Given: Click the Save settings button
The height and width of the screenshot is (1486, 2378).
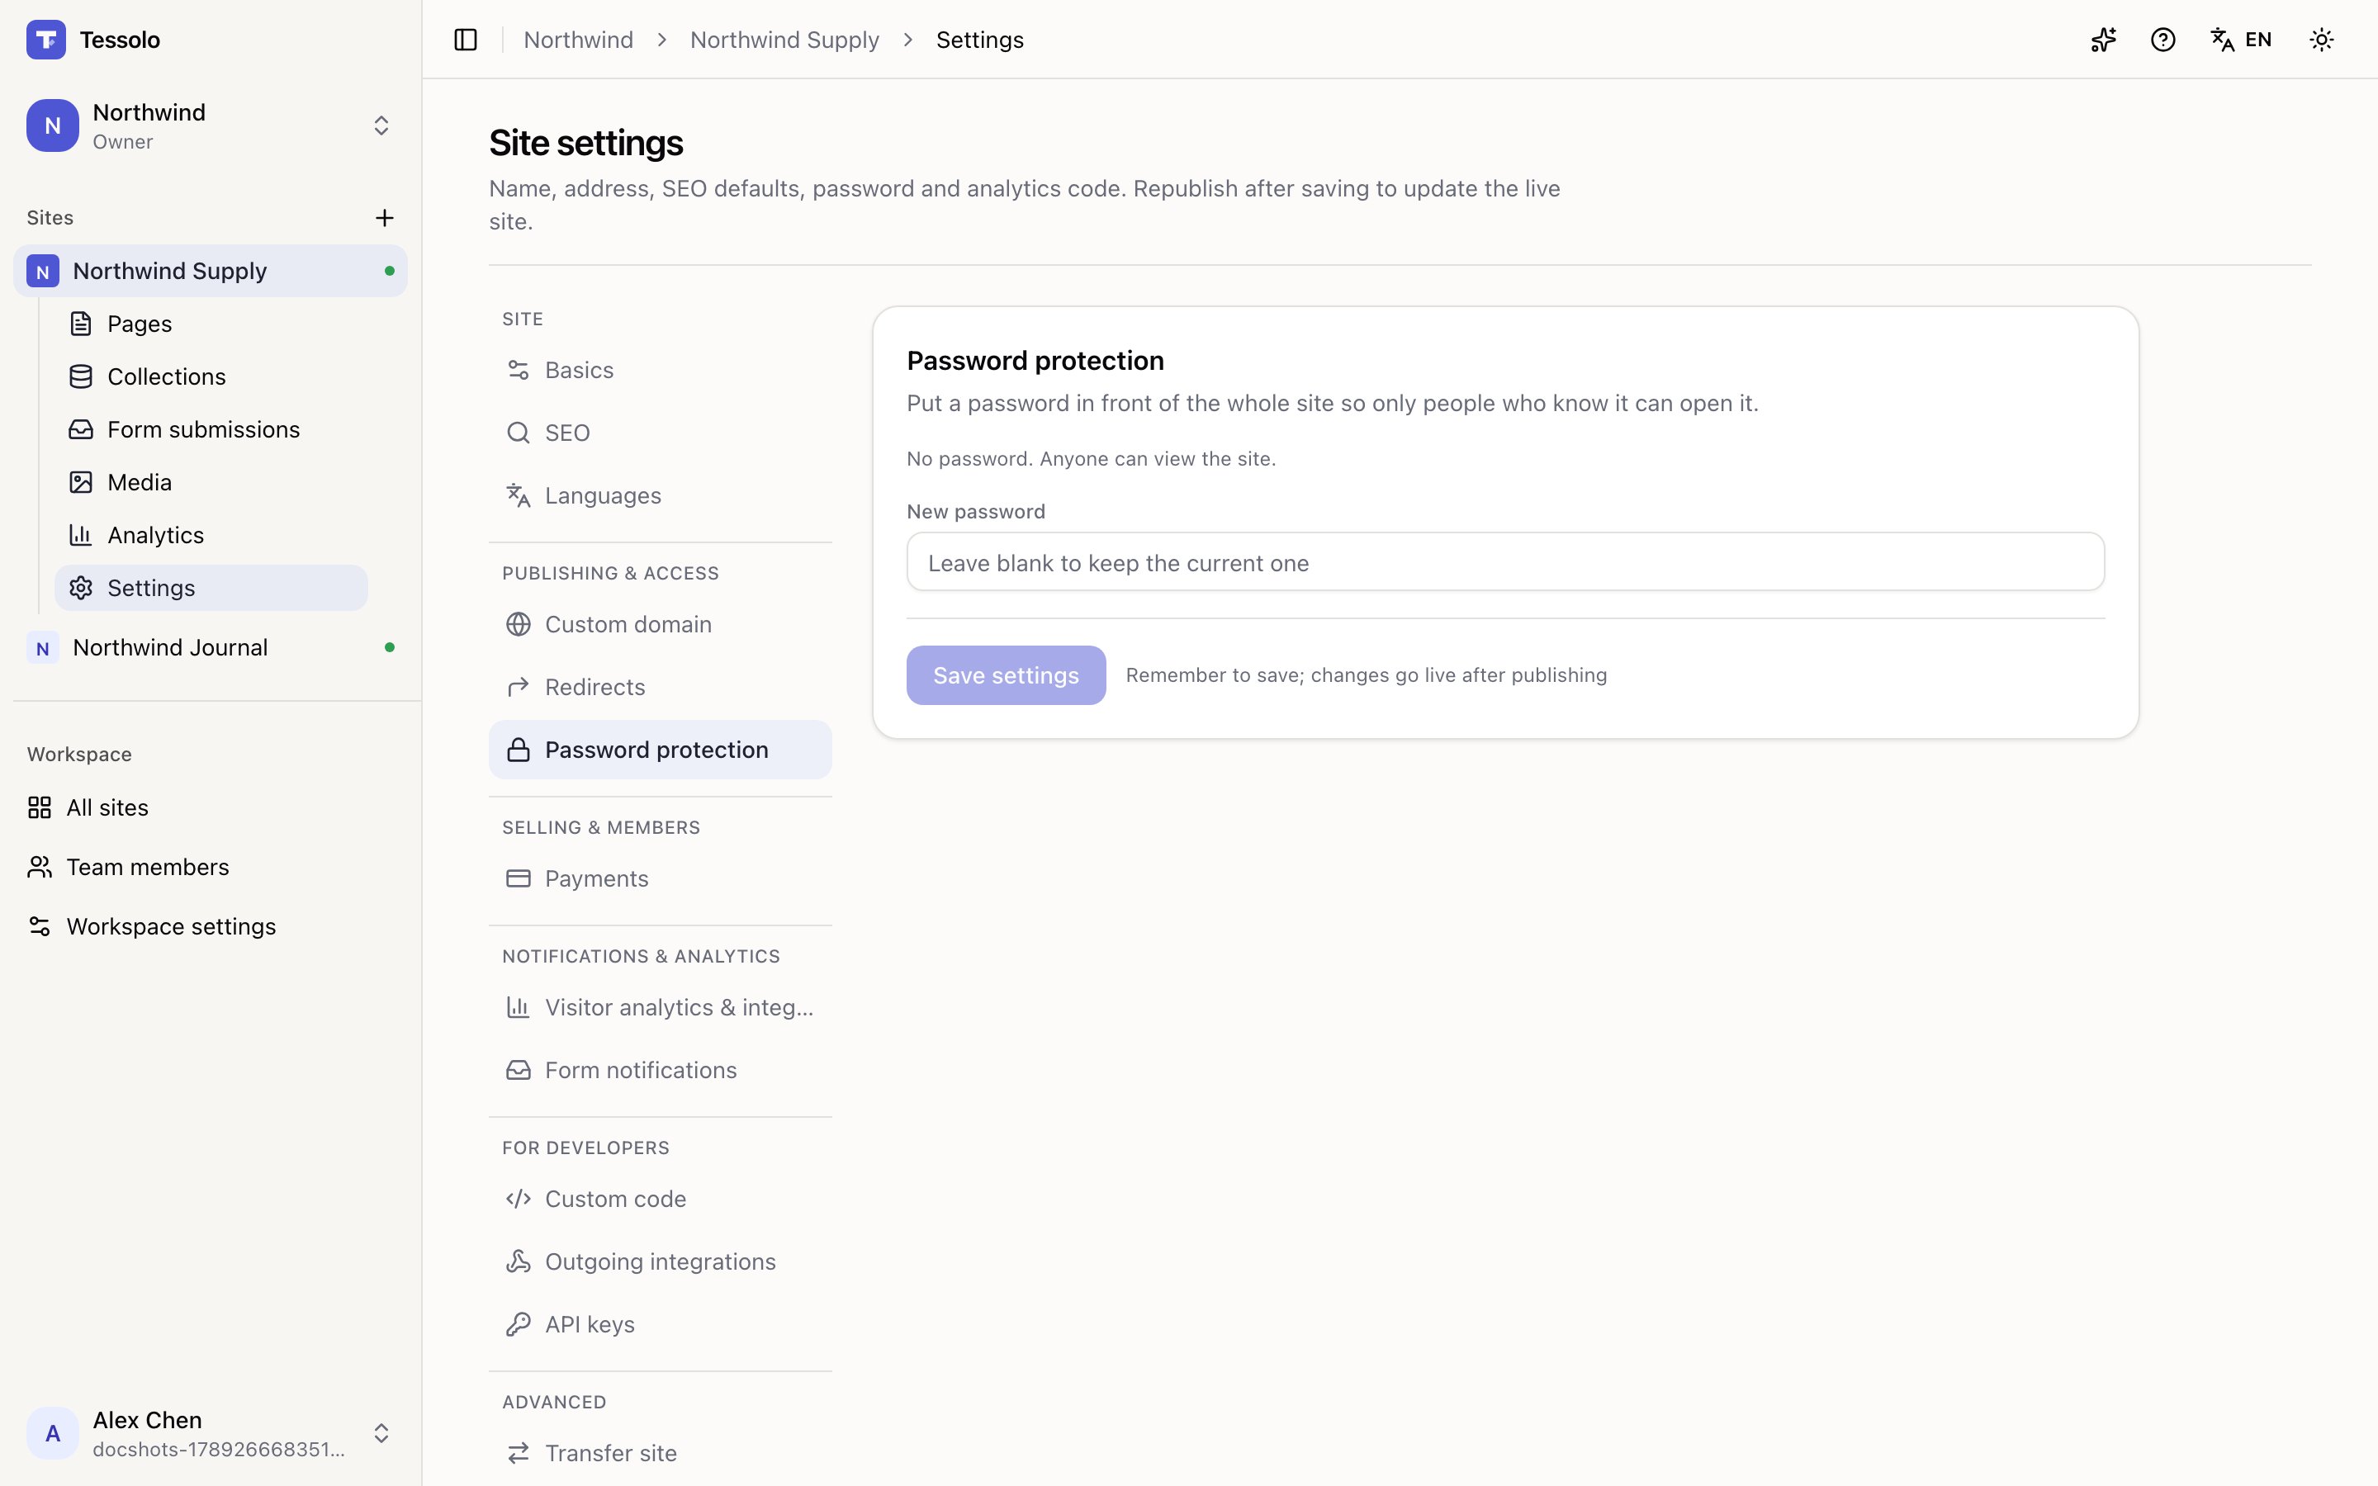Looking at the screenshot, I should point(1007,675).
